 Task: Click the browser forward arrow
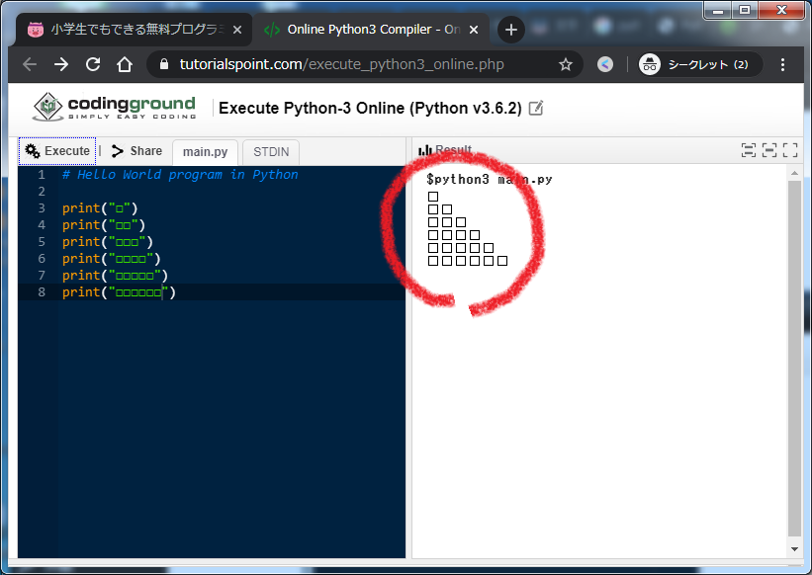tap(61, 64)
